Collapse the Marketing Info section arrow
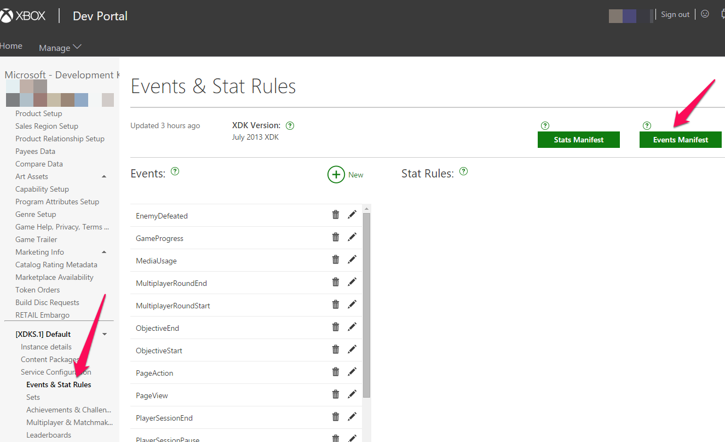The image size is (725, 442). [104, 252]
